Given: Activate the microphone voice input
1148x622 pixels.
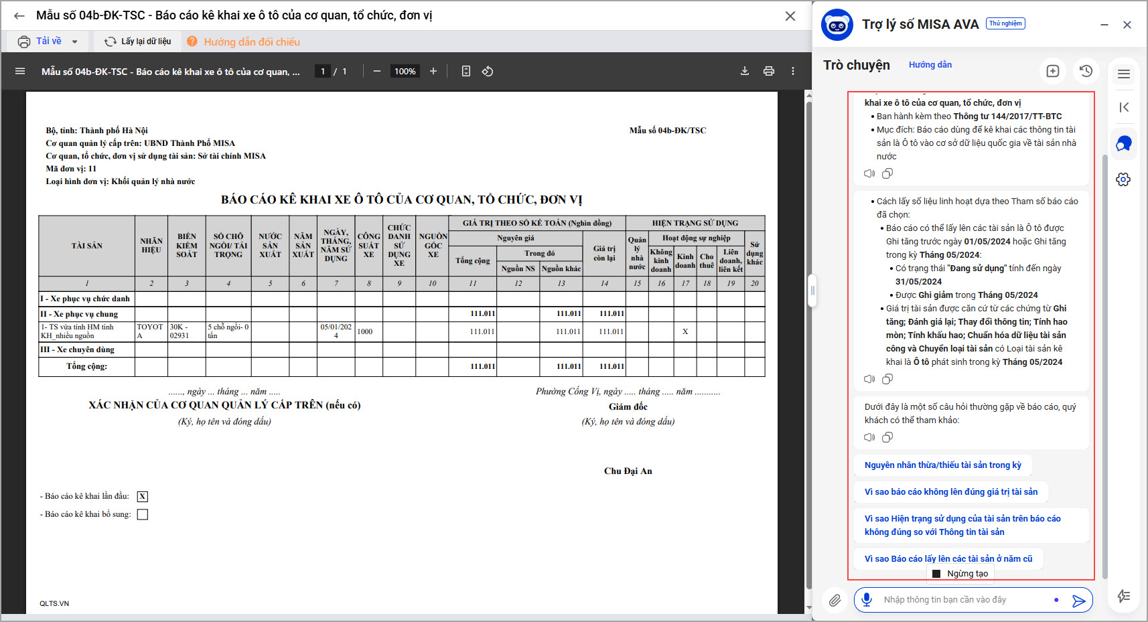Looking at the screenshot, I should [867, 600].
